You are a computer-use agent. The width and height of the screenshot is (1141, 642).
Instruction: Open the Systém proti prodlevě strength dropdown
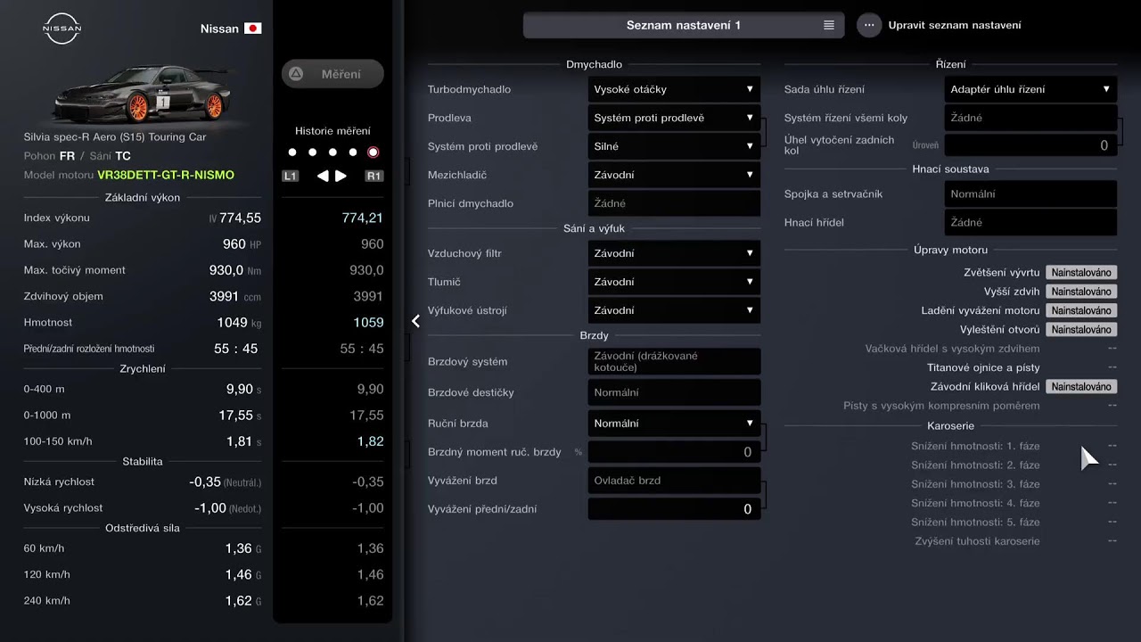674,146
